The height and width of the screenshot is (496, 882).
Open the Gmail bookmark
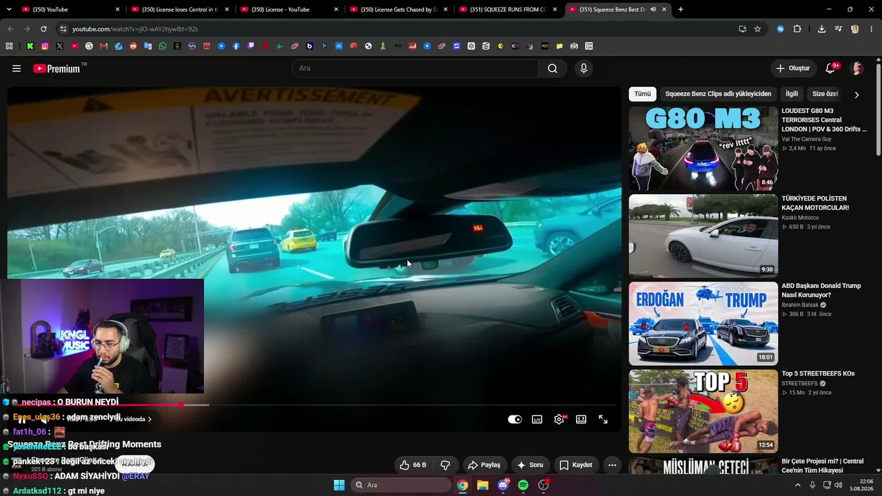click(103, 46)
